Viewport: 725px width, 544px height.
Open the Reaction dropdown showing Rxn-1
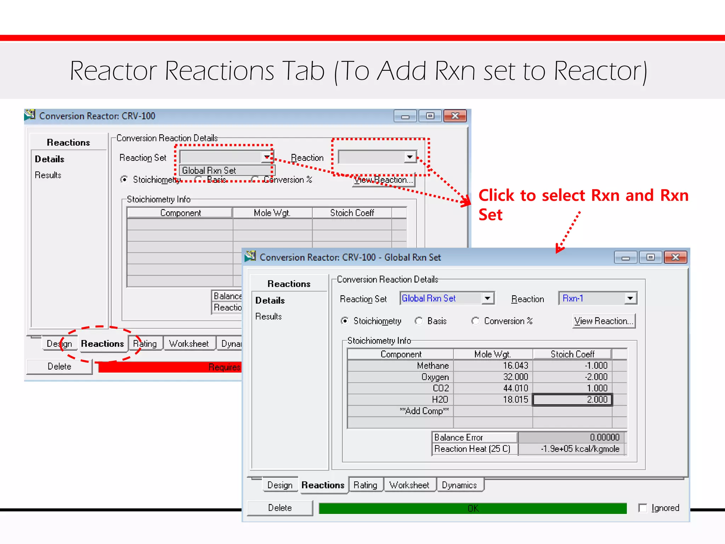(x=630, y=298)
